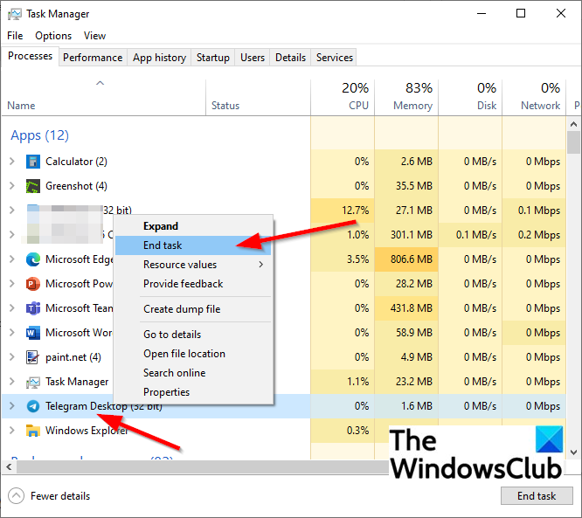Expand the paint.net (4) process group
The height and width of the screenshot is (518, 582).
(12, 357)
